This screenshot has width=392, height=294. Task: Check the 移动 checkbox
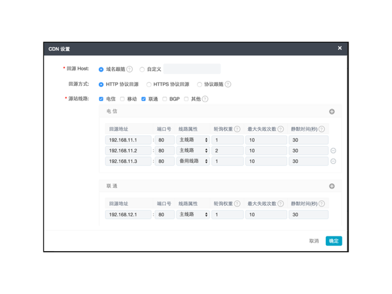tap(123, 99)
